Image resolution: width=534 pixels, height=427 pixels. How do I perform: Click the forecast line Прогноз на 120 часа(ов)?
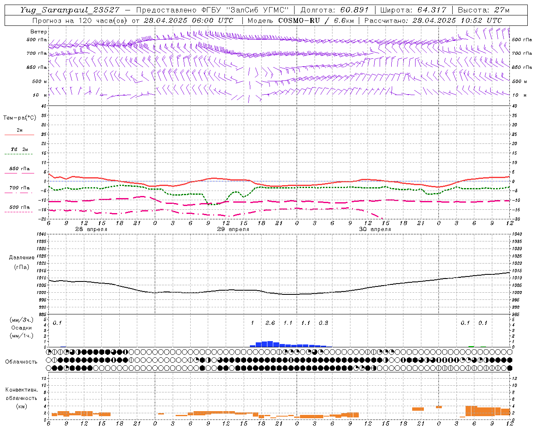[79, 20]
